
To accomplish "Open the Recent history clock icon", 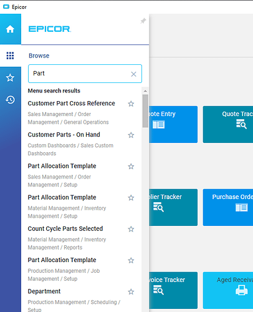I will (10, 100).
